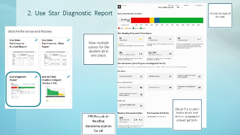
Task: Click the 'Literature' subheading
Action: pyautogui.click(x=121, y=71)
